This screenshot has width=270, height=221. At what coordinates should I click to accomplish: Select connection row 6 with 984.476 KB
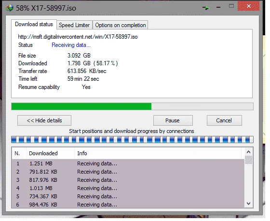click(x=128, y=205)
